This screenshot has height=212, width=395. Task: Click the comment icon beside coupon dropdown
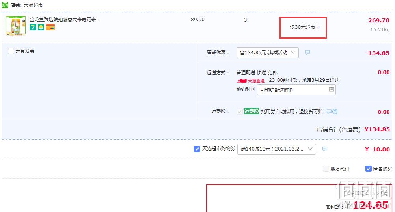point(325,149)
